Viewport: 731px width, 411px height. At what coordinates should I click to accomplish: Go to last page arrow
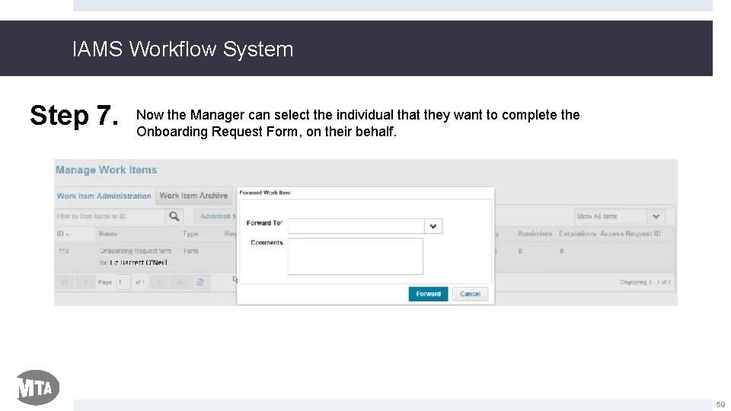click(x=179, y=282)
